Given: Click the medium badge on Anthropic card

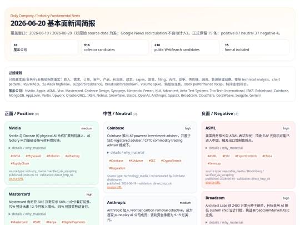Looking at the screenshot, I should point(185,203).
